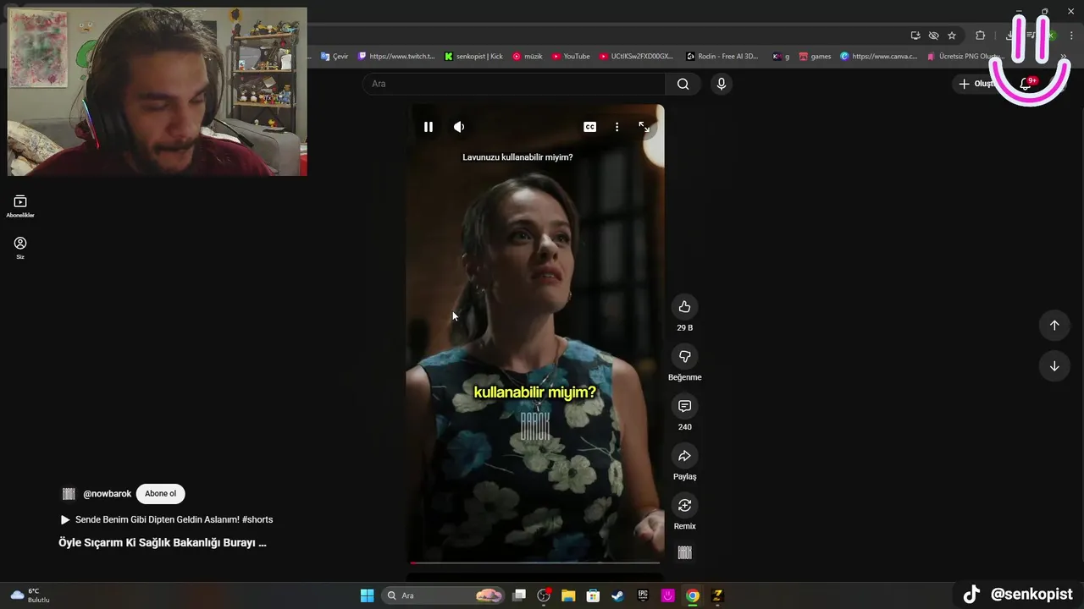Open Abonelikler in the sidebar
This screenshot has height=609, width=1084.
click(x=20, y=206)
